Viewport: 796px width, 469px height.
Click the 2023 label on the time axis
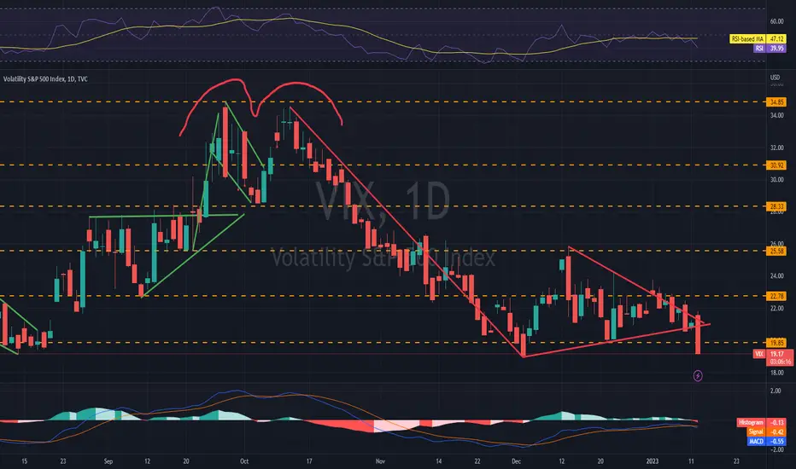tap(653, 461)
